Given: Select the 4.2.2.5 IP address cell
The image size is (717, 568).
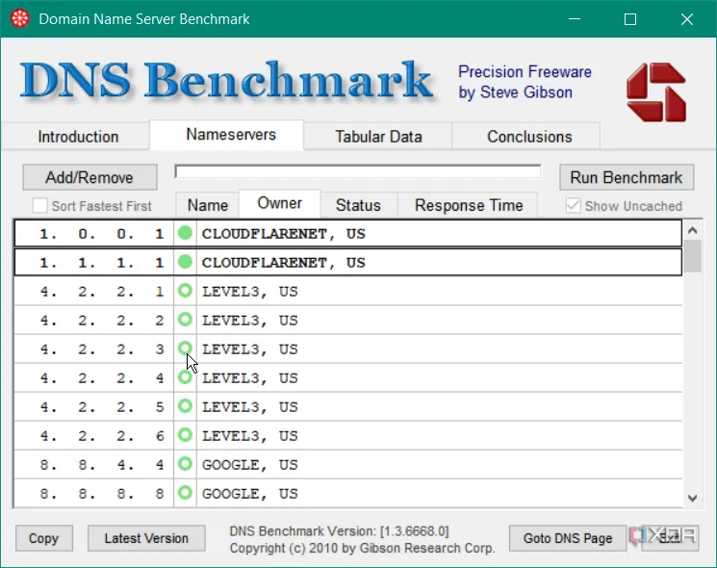Looking at the screenshot, I should (94, 407).
